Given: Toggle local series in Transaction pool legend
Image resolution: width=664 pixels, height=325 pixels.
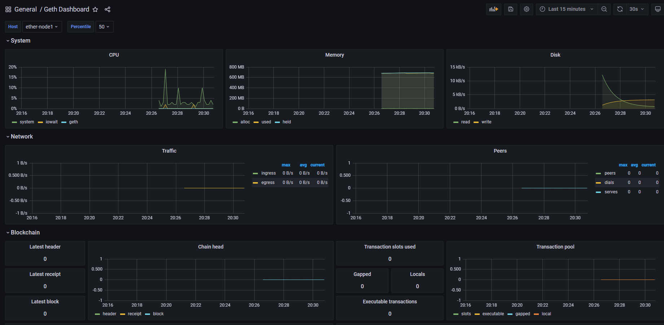Looking at the screenshot, I should click(546, 314).
